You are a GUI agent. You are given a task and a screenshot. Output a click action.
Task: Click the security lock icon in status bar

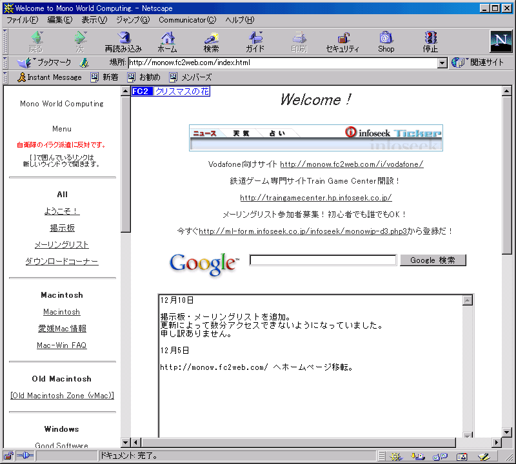pos(8,456)
